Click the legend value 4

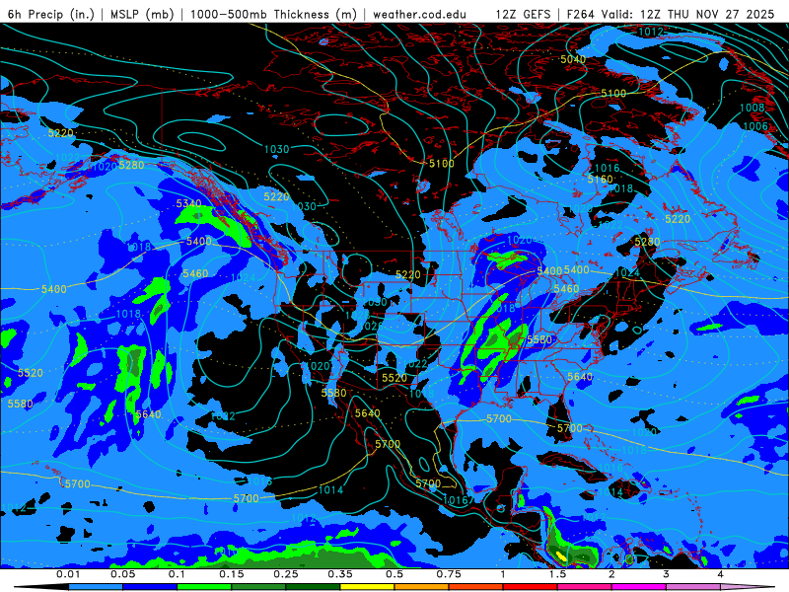pyautogui.click(x=721, y=574)
